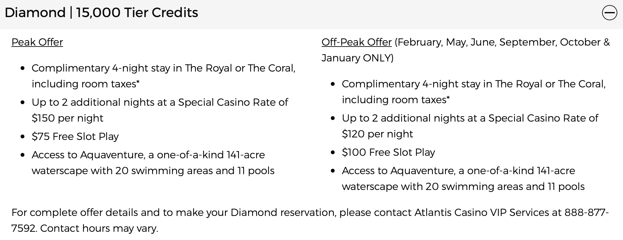Click 'For complete offer details' paragraph start
Viewport: 623px width, 240px height.
(74, 212)
